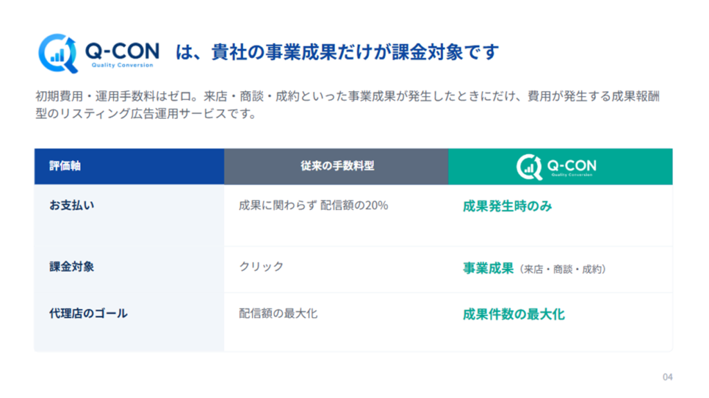Viewport: 709px width, 398px height.
Task: Click the 従来の手数料型 column header
Action: pos(336,167)
